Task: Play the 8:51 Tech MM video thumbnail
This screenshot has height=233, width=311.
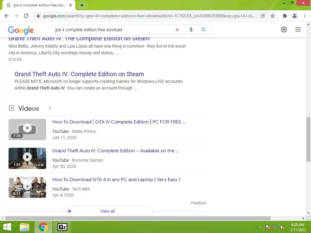Action: [27, 187]
